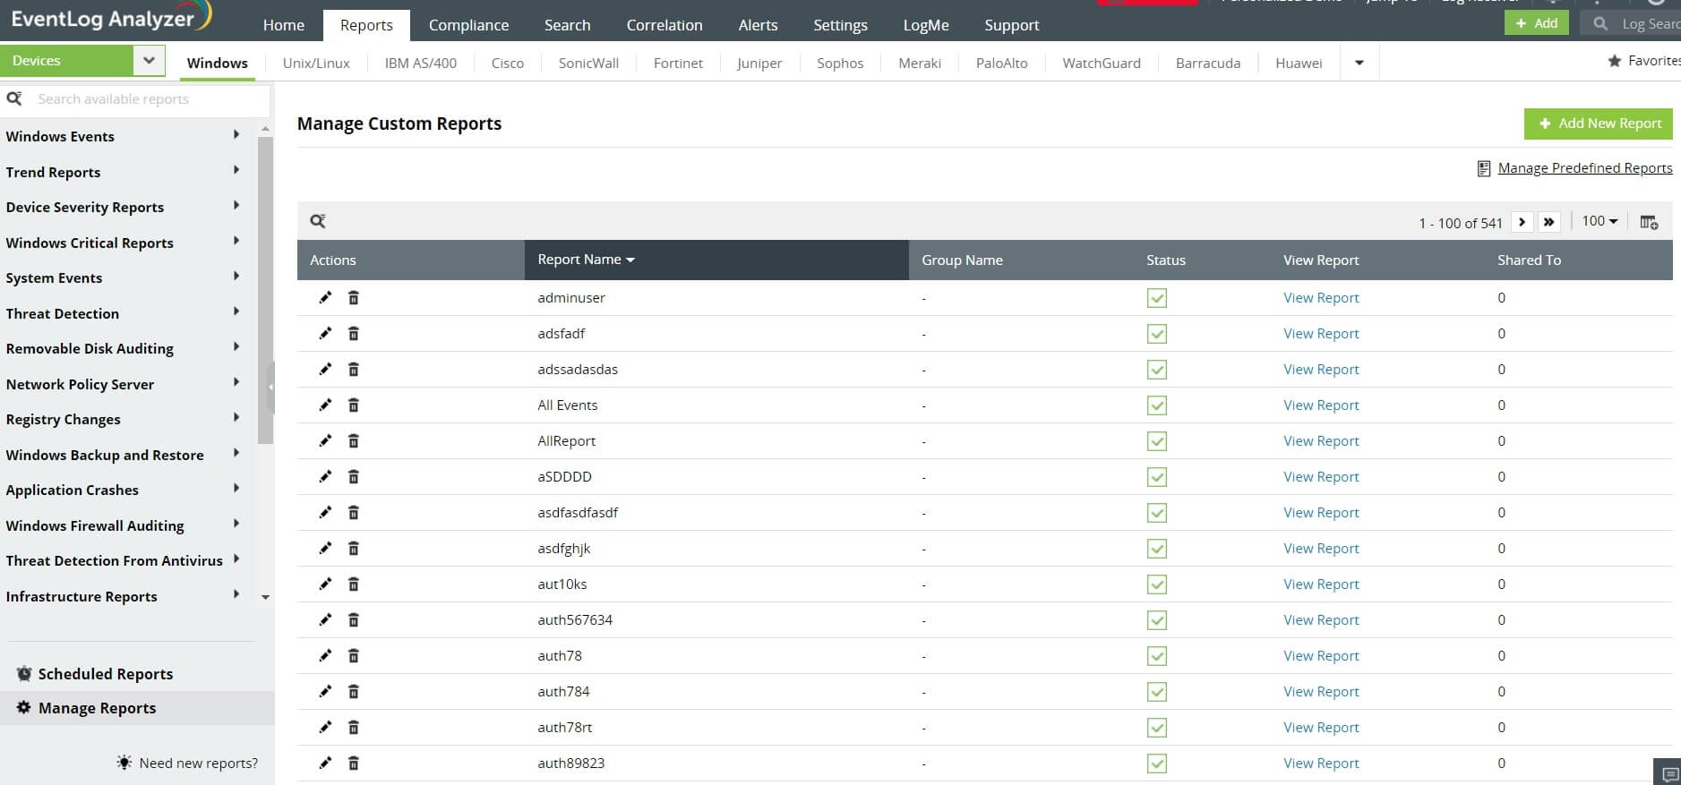The height and width of the screenshot is (785, 1681).
Task: Edit the All Events report
Action: [325, 405]
